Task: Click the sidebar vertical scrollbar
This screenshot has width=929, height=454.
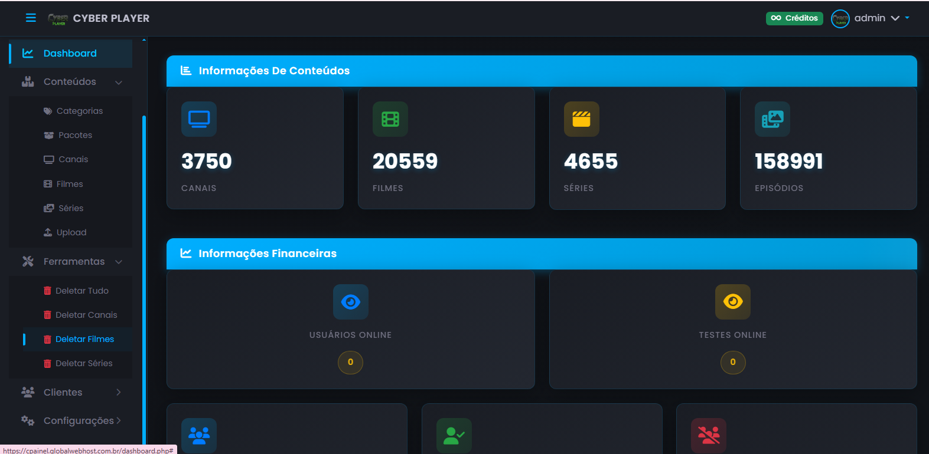Action: point(144,265)
